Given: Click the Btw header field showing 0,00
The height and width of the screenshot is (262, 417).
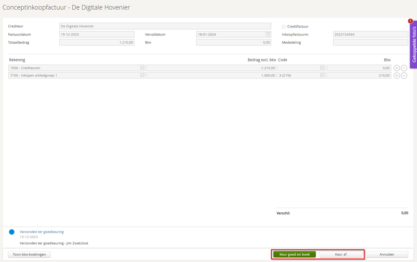Looking at the screenshot, I should pos(234,42).
